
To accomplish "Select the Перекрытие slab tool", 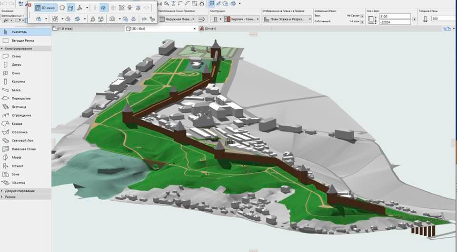I will [x=26, y=98].
